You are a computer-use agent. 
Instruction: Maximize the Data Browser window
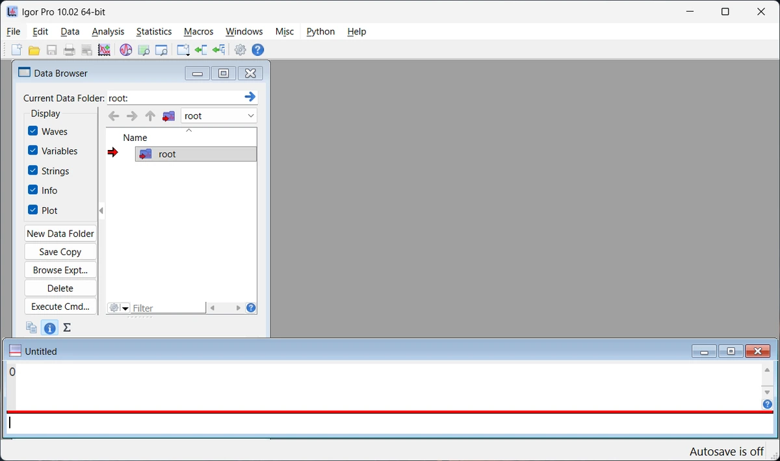point(224,73)
